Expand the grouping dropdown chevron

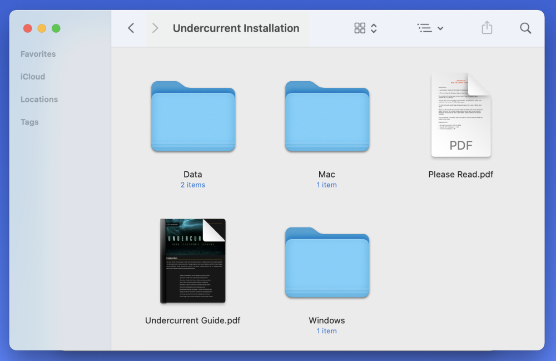(x=440, y=28)
